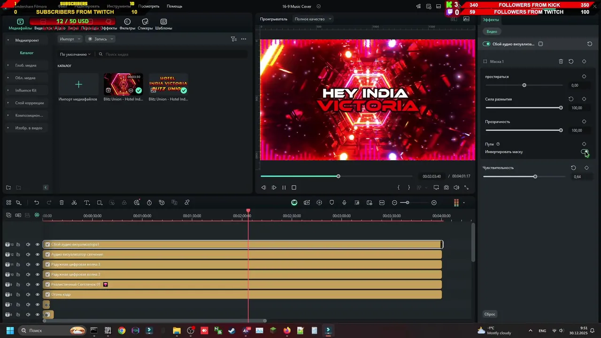Undo last action in timeline toolbar
The width and height of the screenshot is (601, 338).
pos(37,203)
